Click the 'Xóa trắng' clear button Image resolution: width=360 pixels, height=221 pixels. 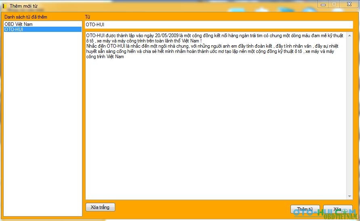100,207
